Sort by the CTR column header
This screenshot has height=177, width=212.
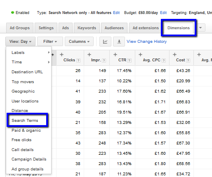[122, 60]
